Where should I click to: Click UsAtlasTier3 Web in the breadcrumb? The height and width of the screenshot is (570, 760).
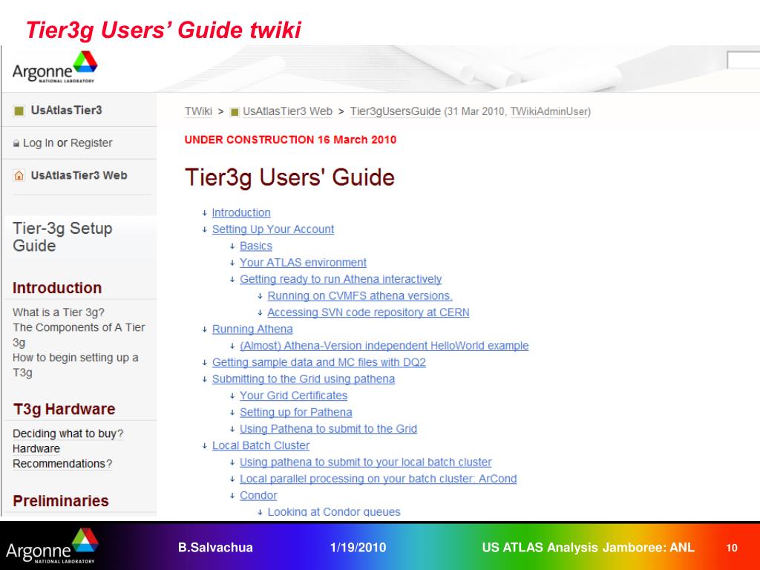(x=287, y=111)
